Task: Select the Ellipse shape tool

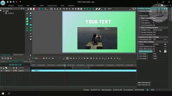Action: (x=31, y=28)
